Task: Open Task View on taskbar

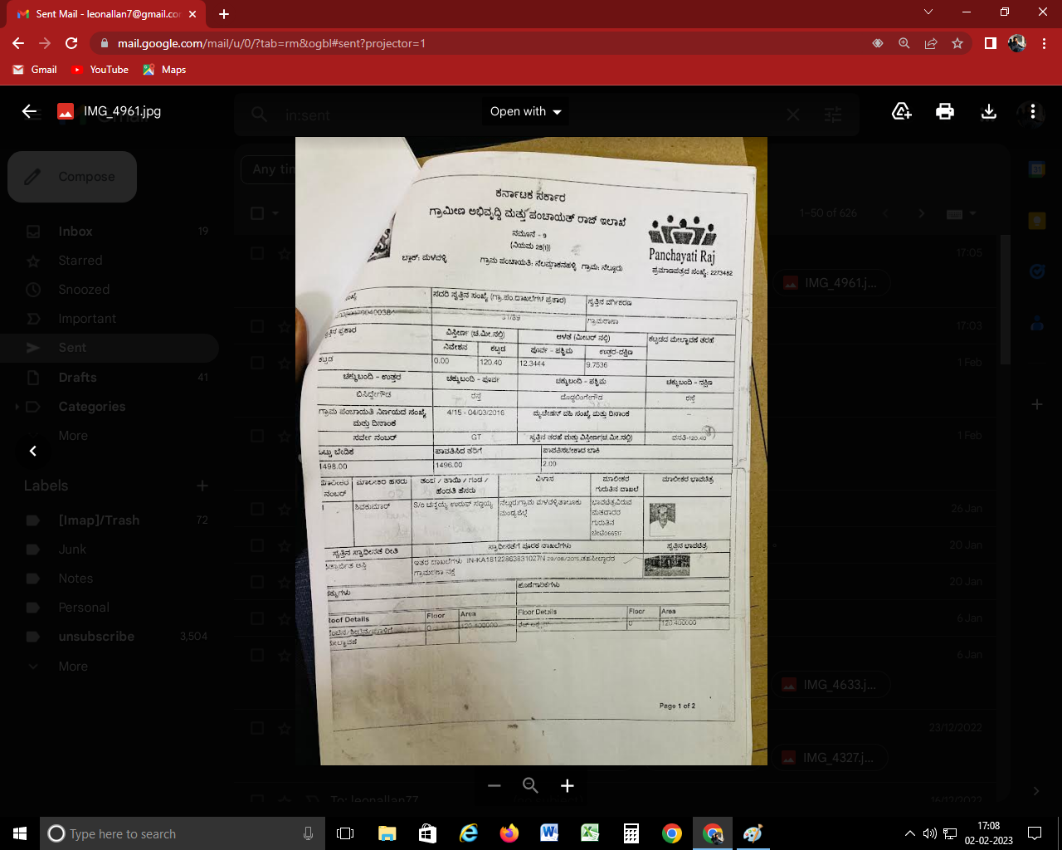Action: [x=345, y=833]
